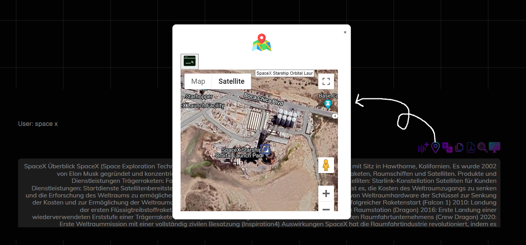Click the monitor web page icon
The image size is (526, 245).
pyautogui.click(x=495, y=147)
